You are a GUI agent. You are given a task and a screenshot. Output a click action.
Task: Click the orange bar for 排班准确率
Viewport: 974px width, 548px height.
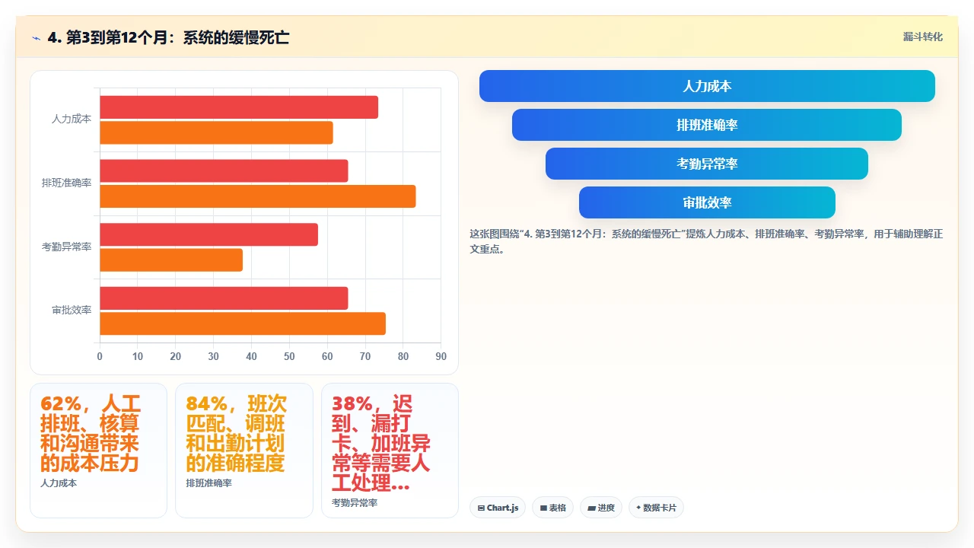[x=258, y=196]
